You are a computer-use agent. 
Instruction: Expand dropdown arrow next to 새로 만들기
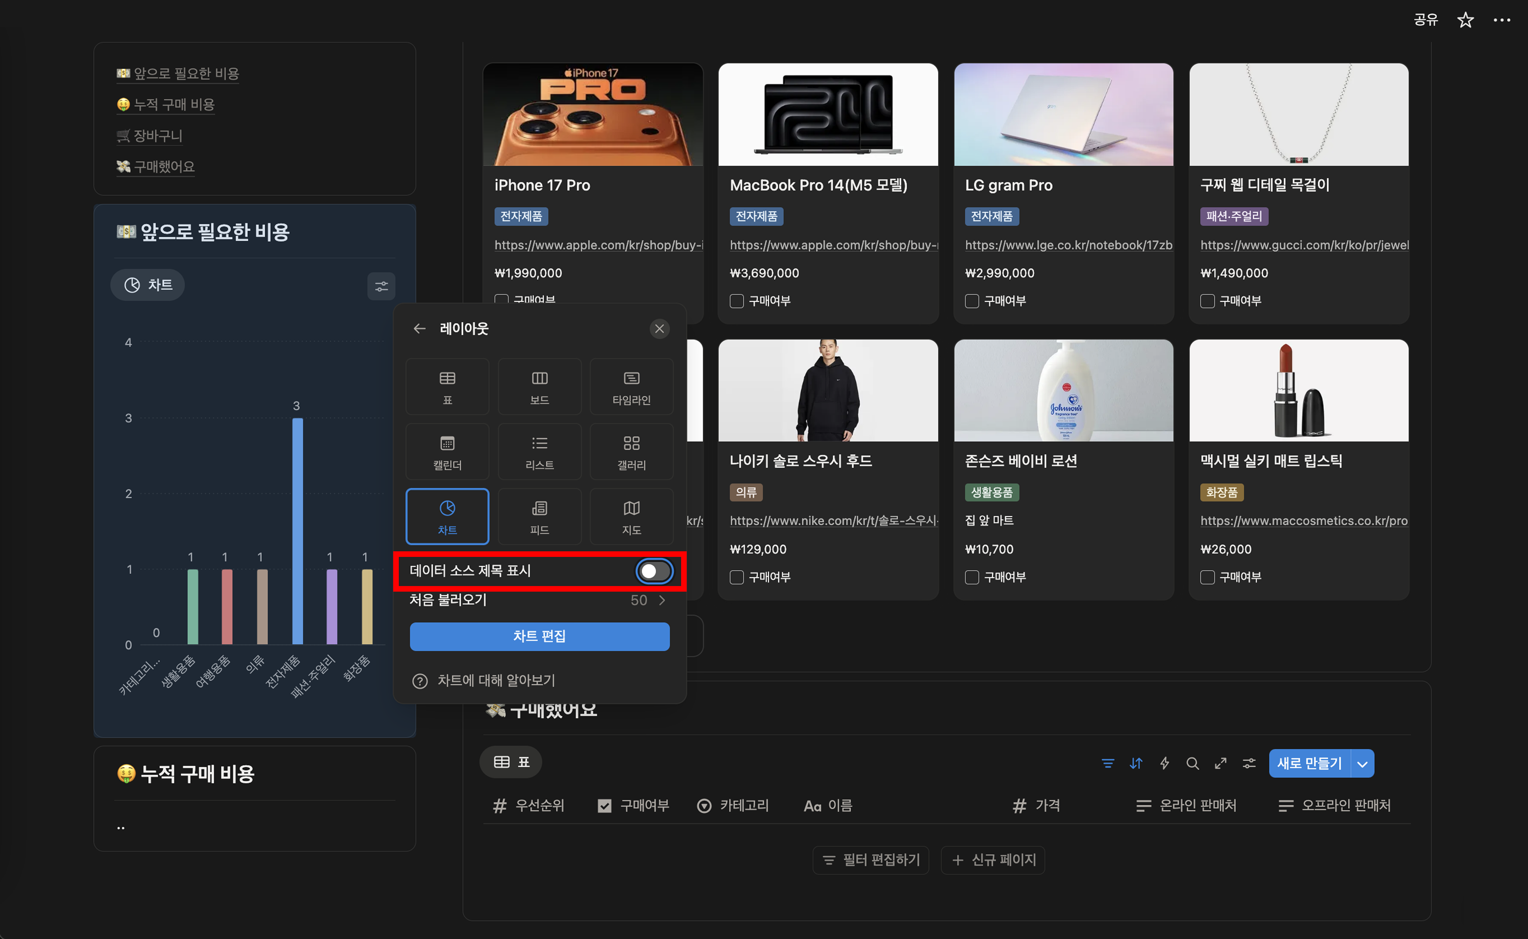[x=1362, y=764]
